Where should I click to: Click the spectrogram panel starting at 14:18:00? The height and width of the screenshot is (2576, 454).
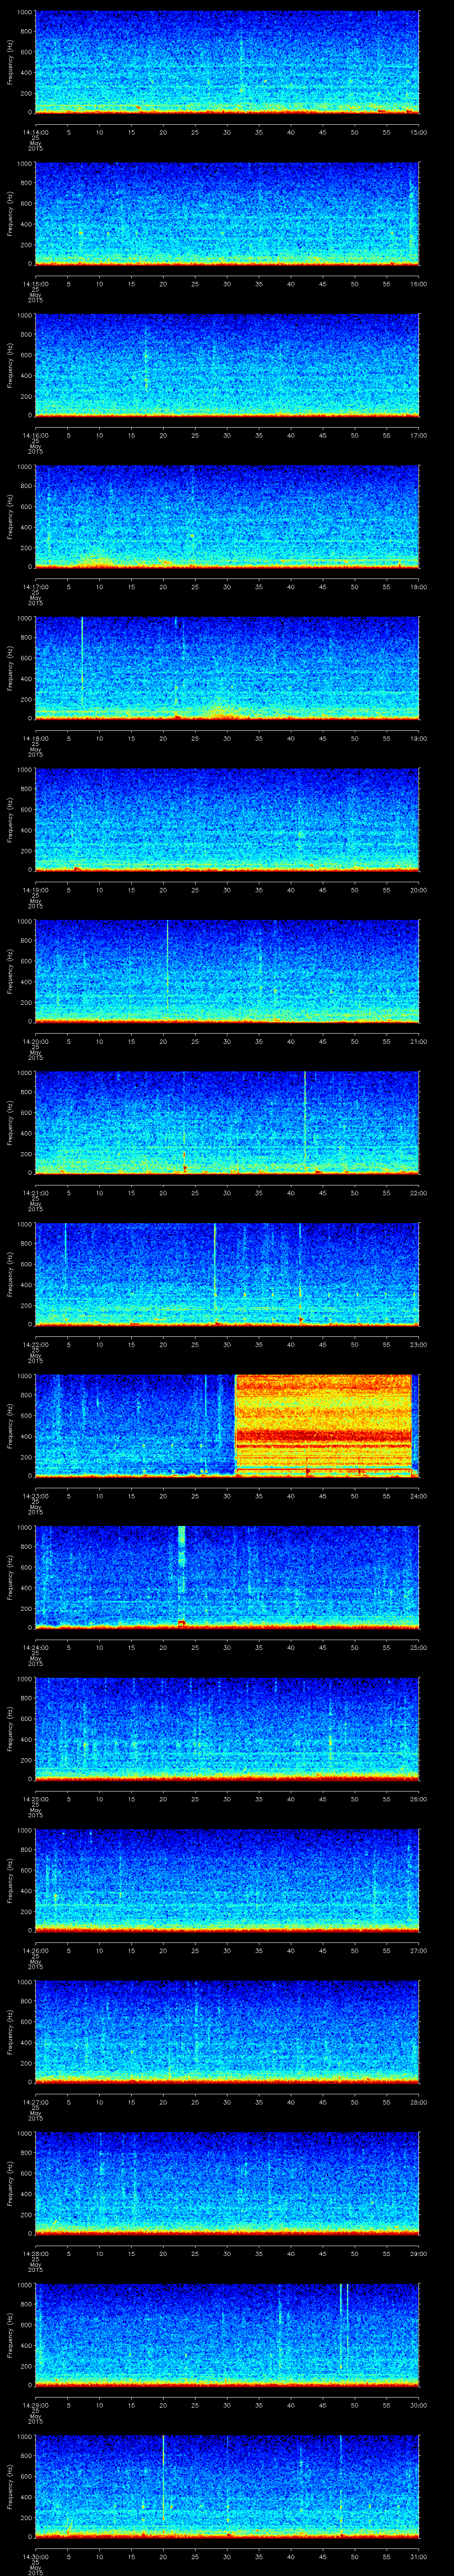coord(227,668)
